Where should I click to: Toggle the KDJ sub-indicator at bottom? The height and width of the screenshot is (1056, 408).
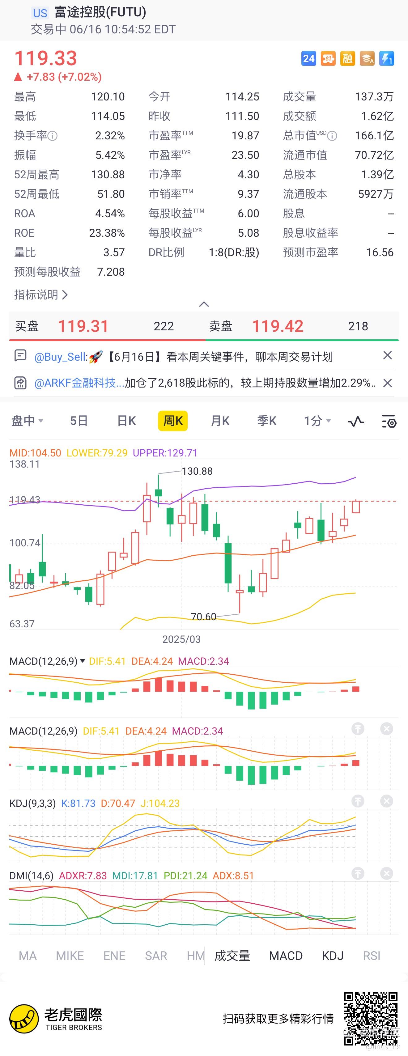pyautogui.click(x=333, y=956)
